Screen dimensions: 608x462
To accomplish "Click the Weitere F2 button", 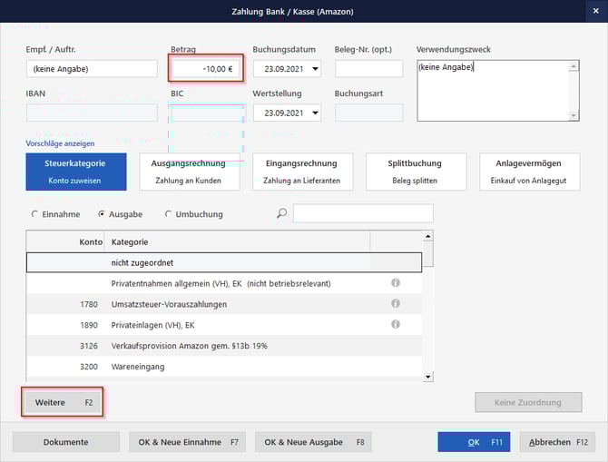I will tap(63, 402).
